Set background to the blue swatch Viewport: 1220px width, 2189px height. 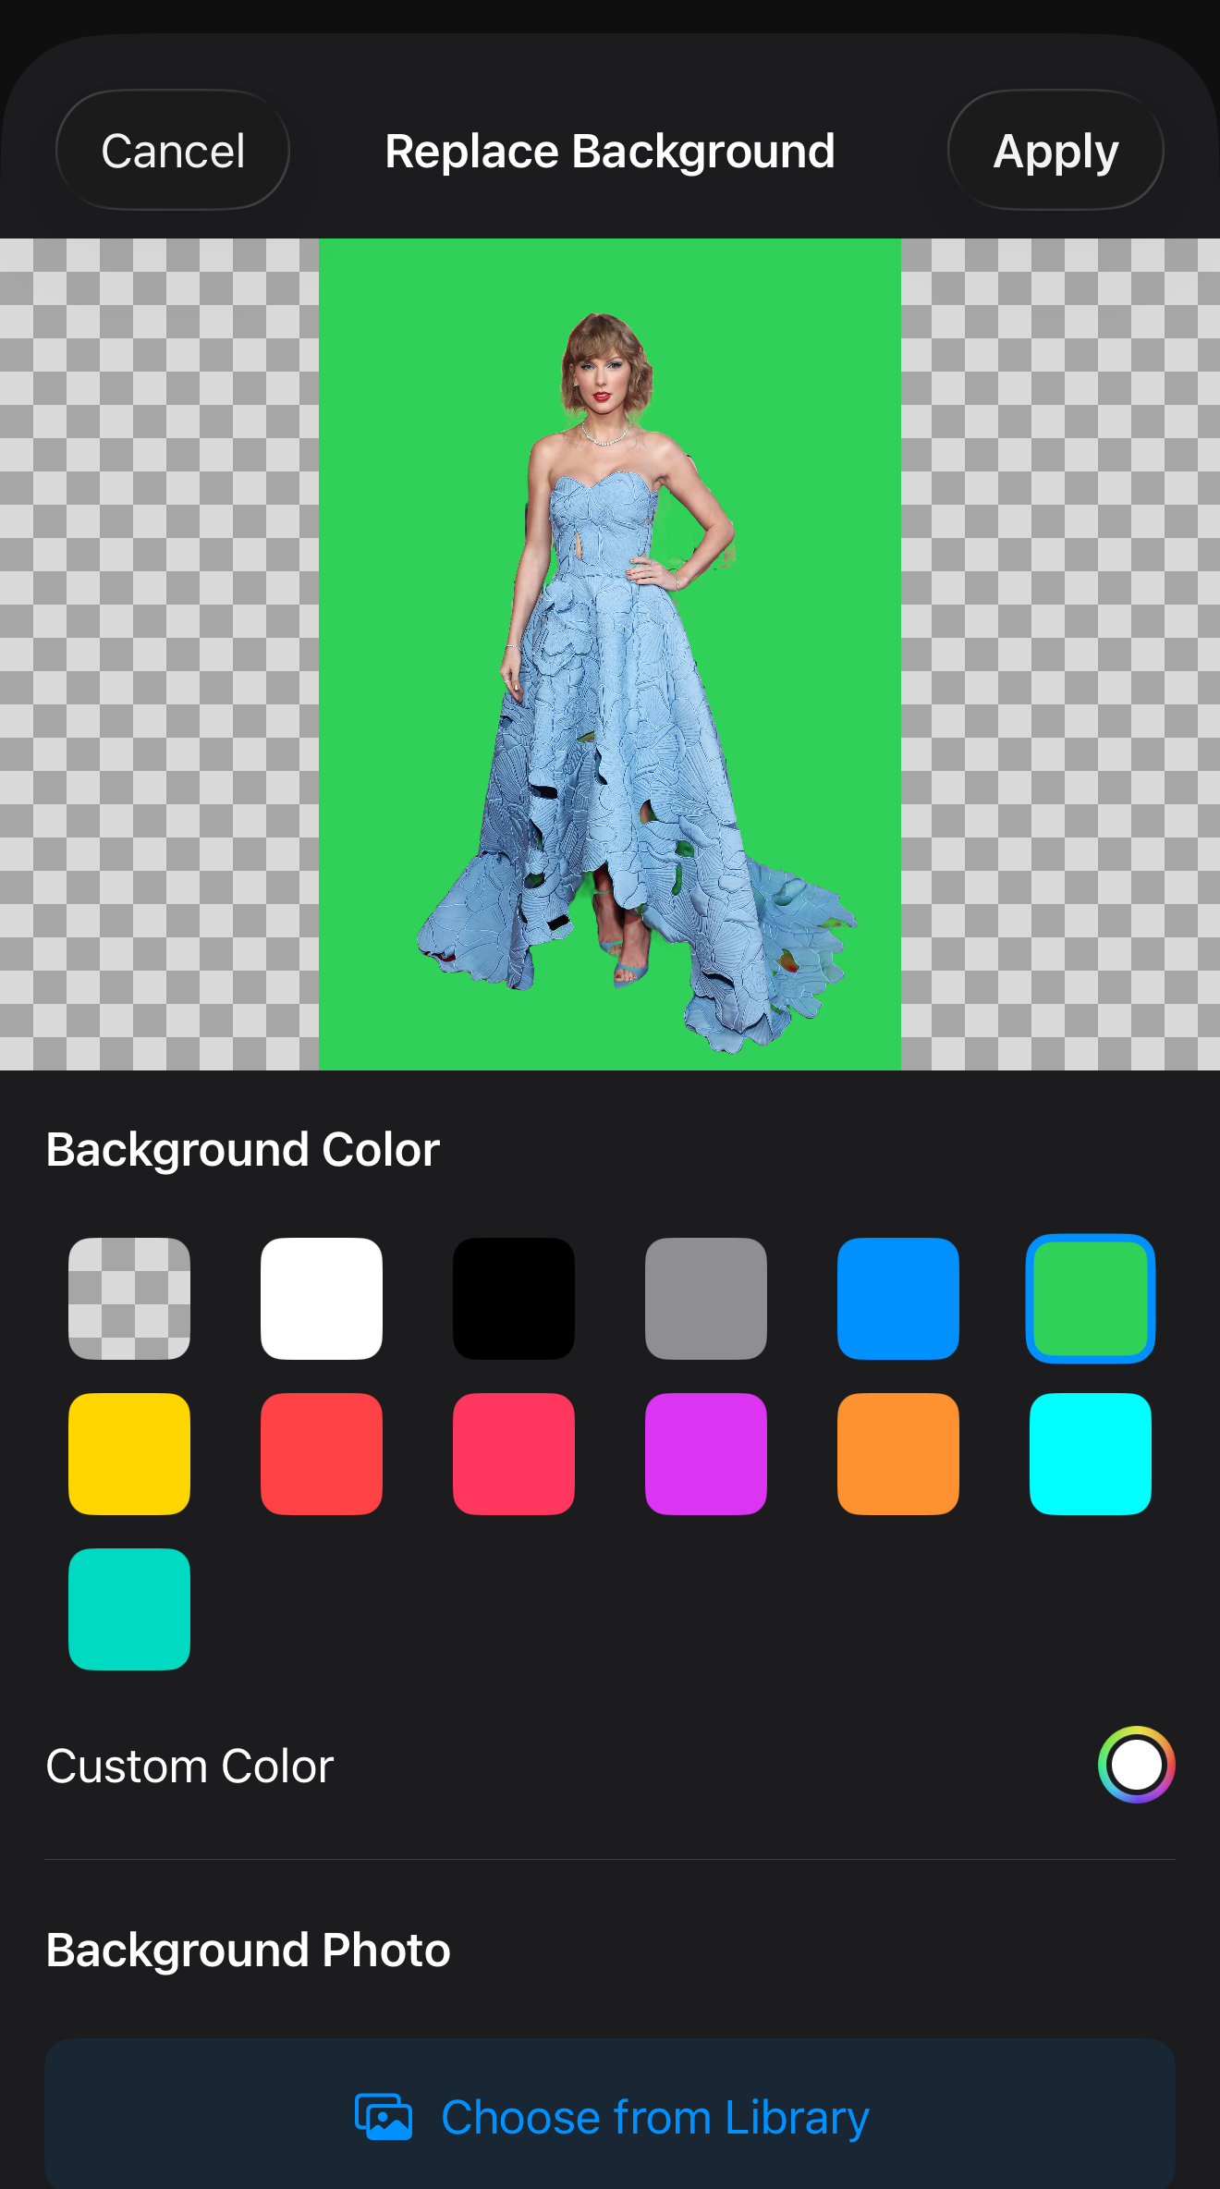(898, 1298)
